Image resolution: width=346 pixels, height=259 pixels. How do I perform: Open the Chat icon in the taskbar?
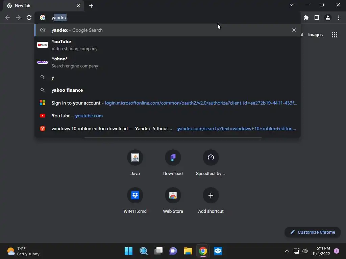(173, 251)
